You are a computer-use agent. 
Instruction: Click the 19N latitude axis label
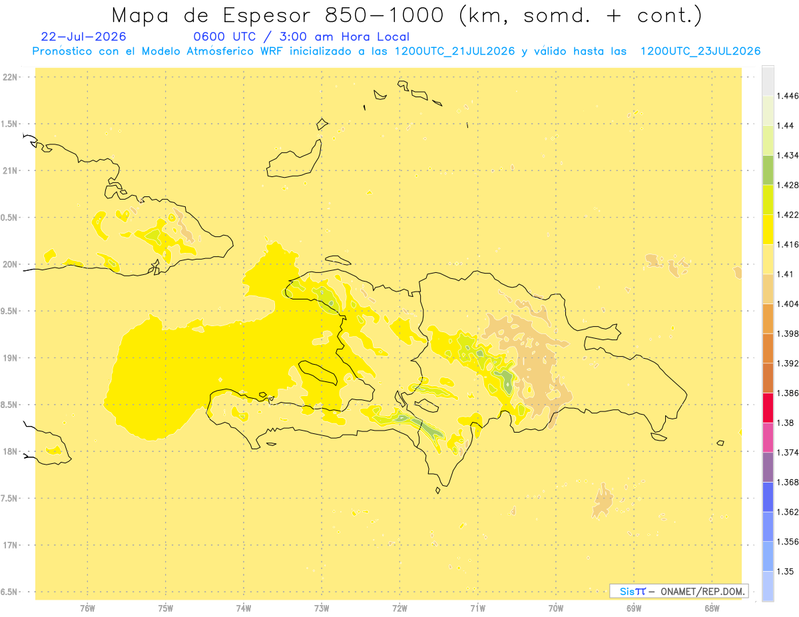11,357
